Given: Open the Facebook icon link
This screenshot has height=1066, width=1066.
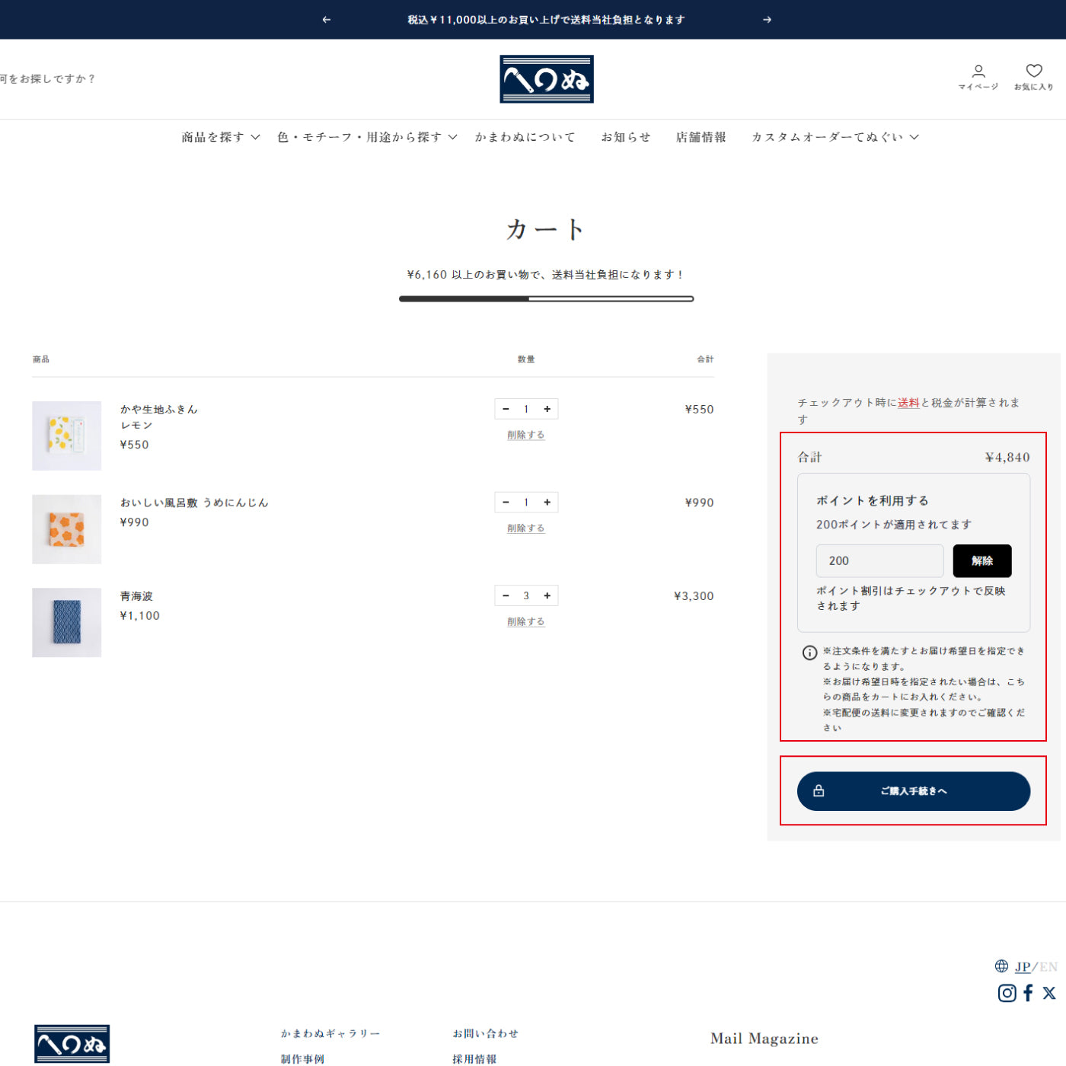Looking at the screenshot, I should click(1028, 993).
